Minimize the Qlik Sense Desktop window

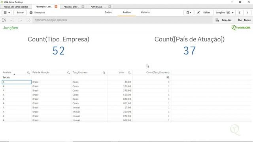(232, 2)
